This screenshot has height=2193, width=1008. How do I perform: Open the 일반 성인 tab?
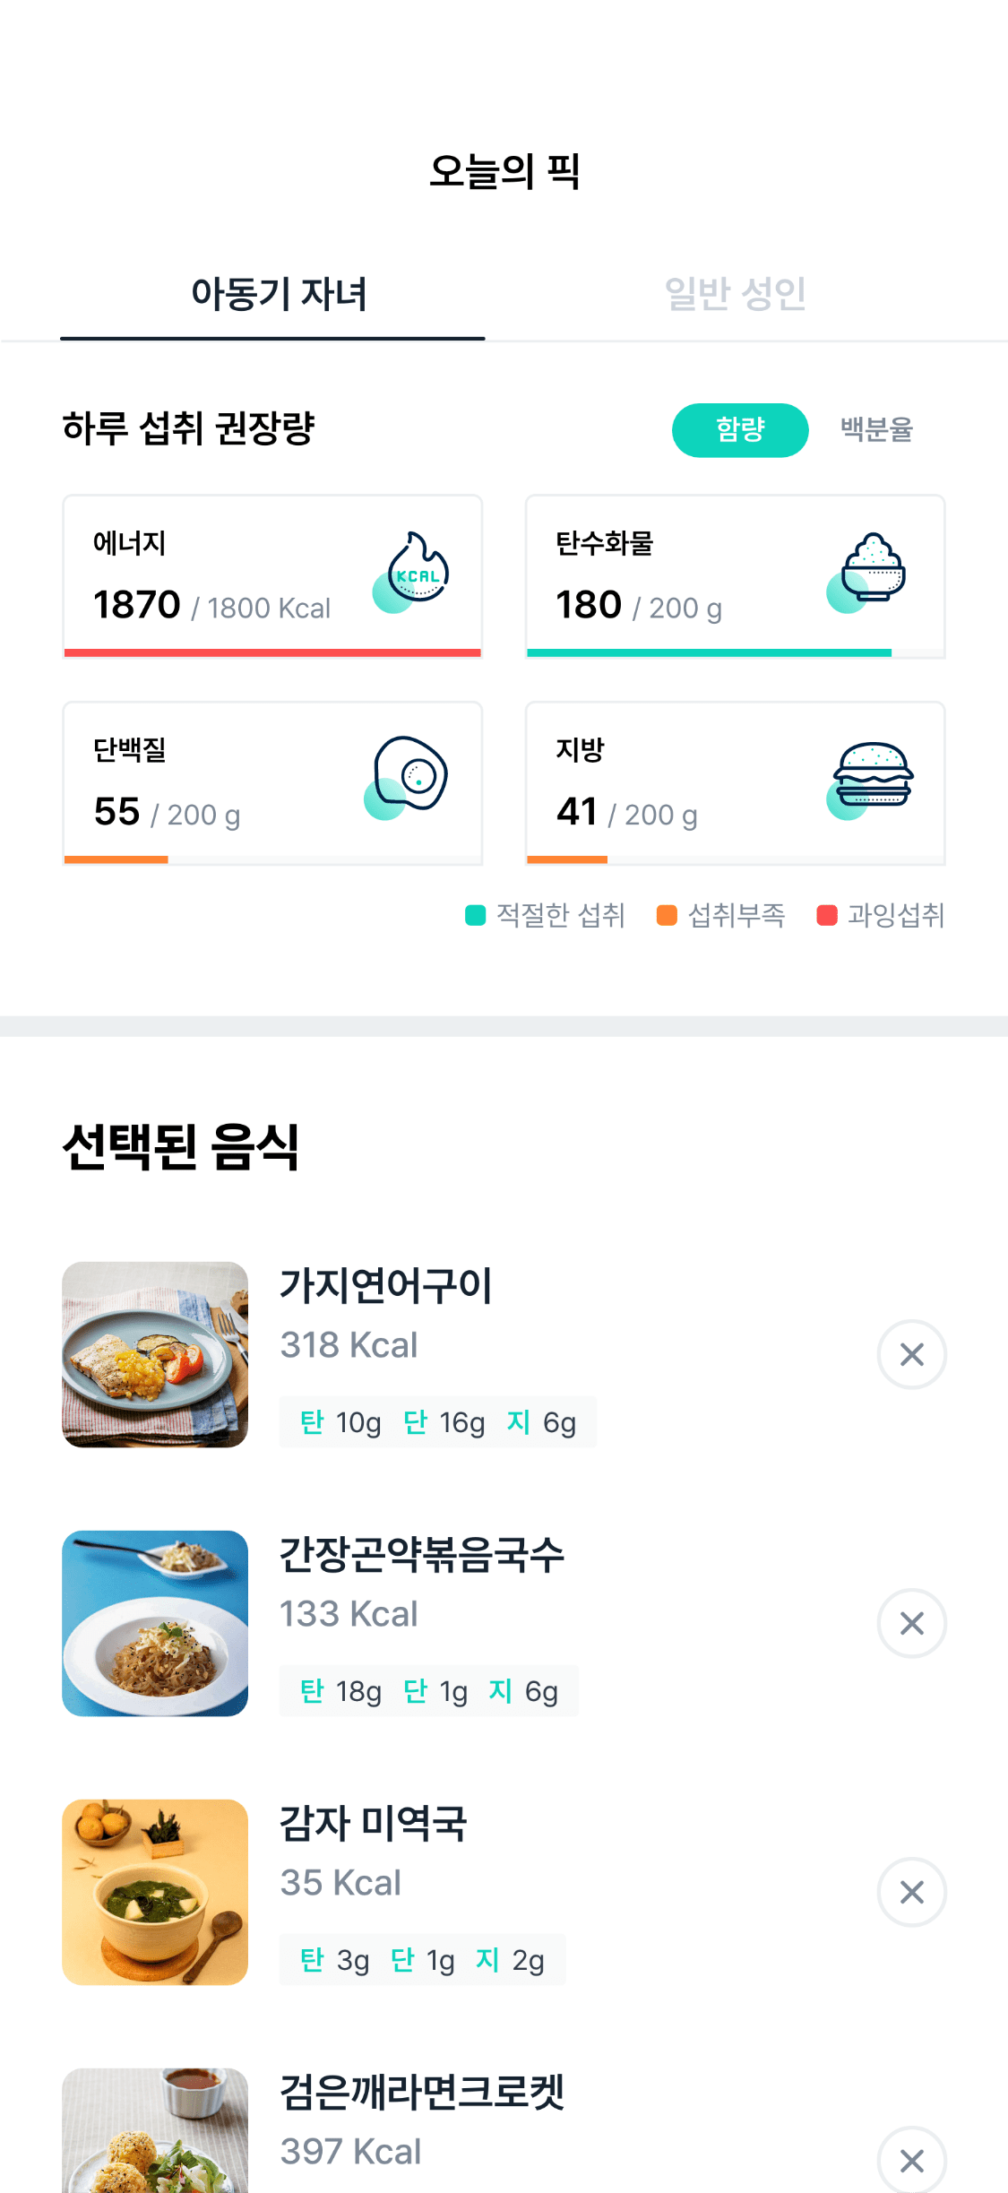(735, 295)
